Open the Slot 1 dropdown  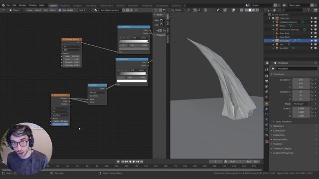pyautogui.click(x=86, y=10)
